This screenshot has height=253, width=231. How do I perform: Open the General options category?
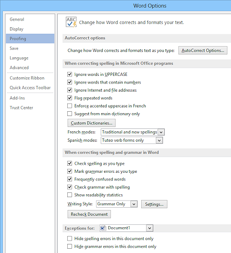[30, 20]
